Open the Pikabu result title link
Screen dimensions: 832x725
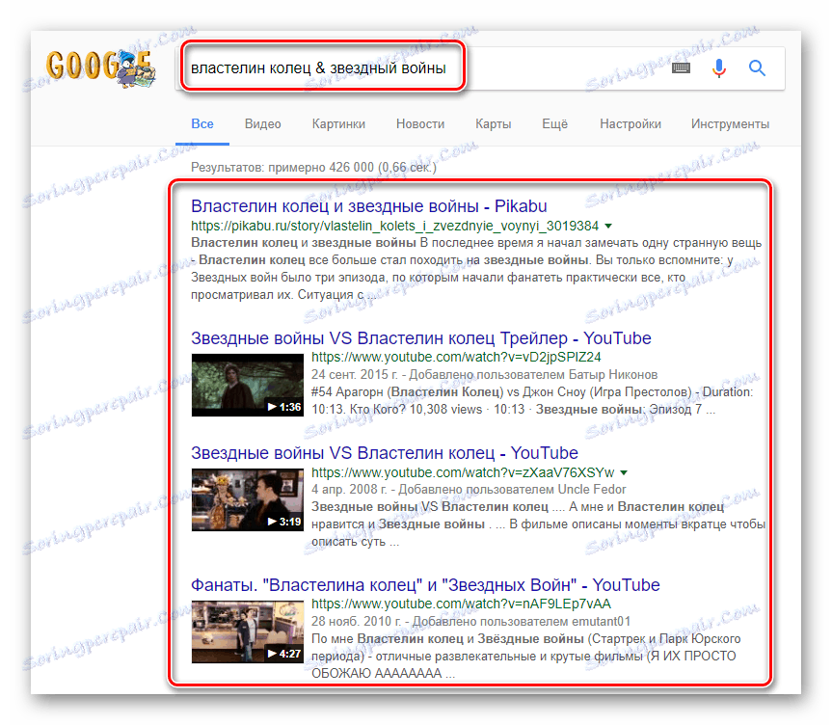pos(369,206)
